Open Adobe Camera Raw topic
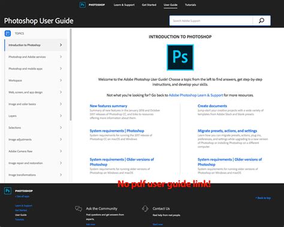 (36, 151)
